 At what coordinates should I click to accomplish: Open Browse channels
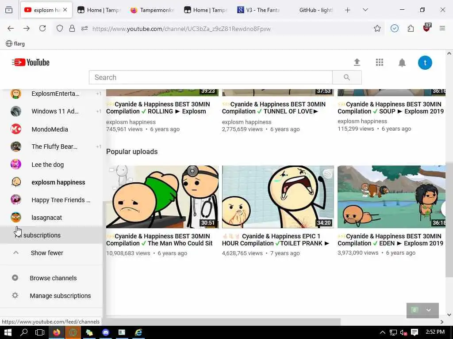51,278
